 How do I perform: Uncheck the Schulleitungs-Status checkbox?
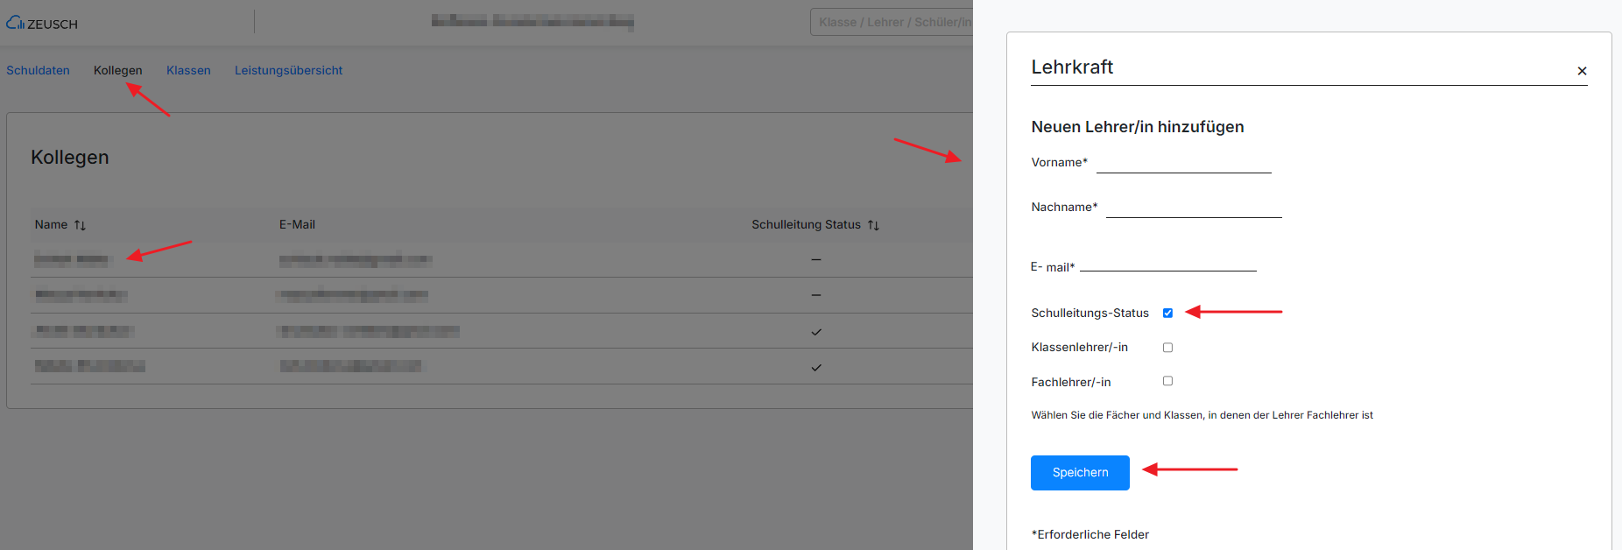[x=1167, y=313]
